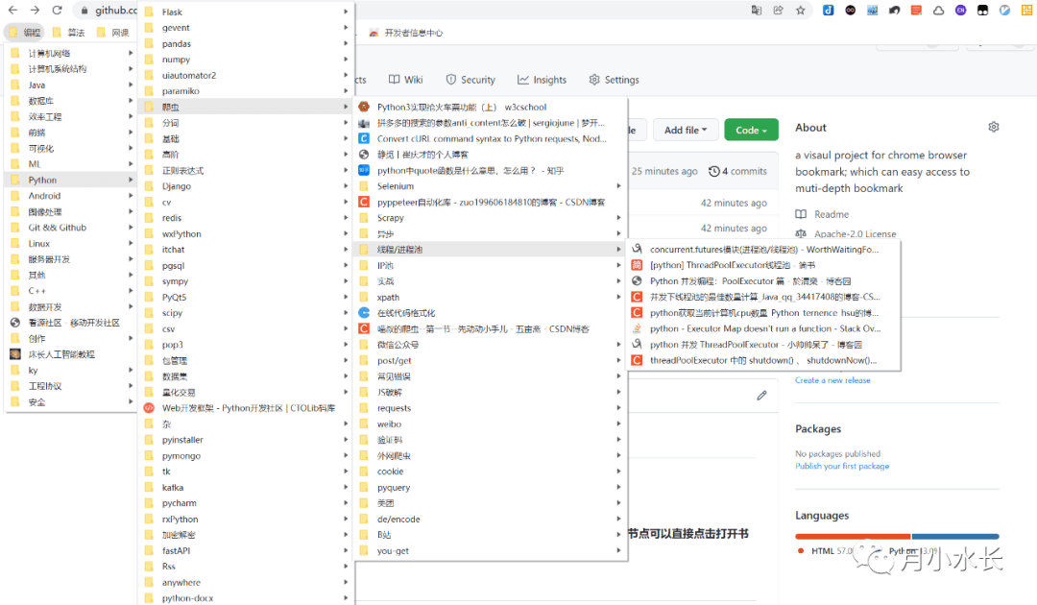Viewport: 1037px width, 605px height.
Task: Bookmark this page with the star icon
Action: 801,11
